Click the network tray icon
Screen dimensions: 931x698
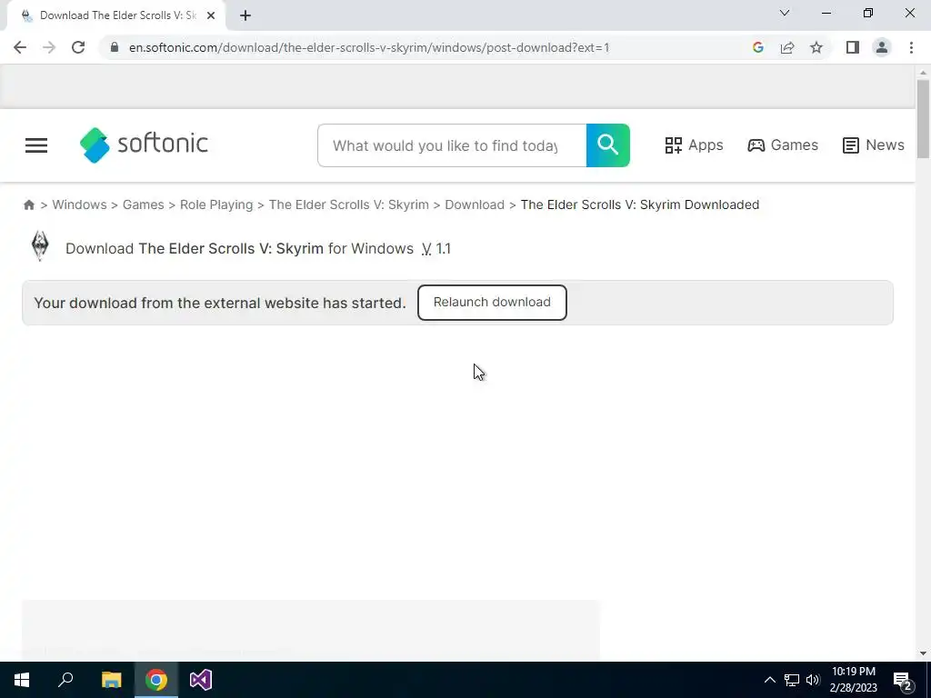[792, 680]
